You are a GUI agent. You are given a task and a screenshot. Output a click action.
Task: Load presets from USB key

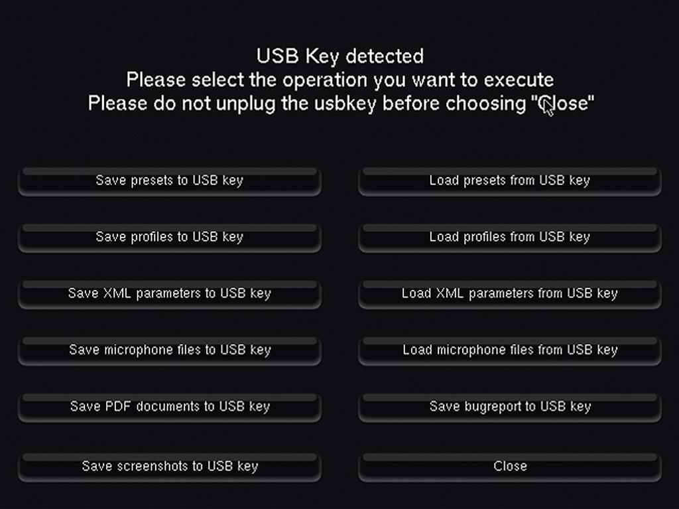(509, 181)
